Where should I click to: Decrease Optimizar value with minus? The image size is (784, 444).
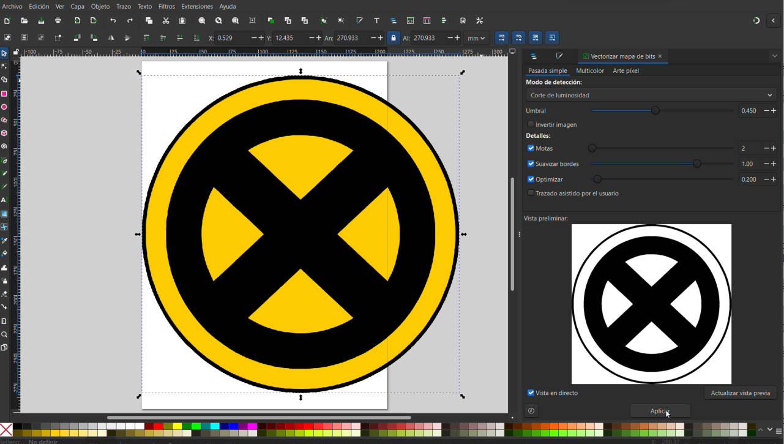tap(766, 179)
